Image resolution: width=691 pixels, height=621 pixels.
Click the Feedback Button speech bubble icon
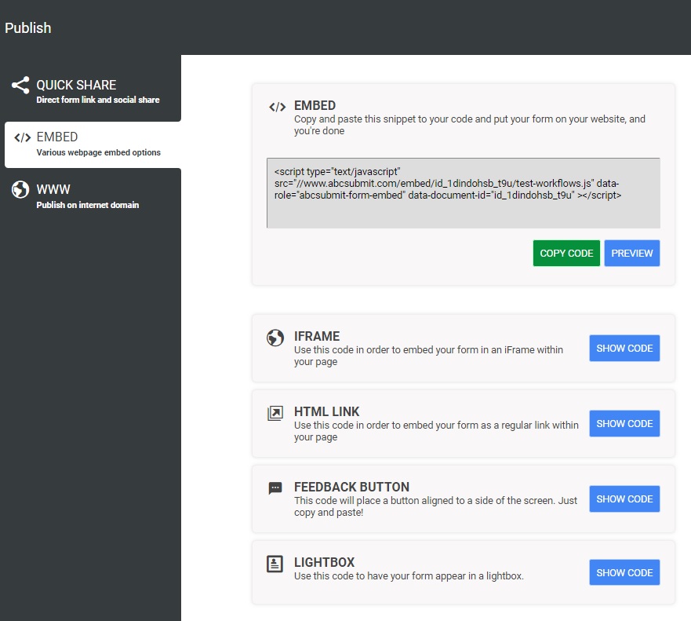click(275, 488)
